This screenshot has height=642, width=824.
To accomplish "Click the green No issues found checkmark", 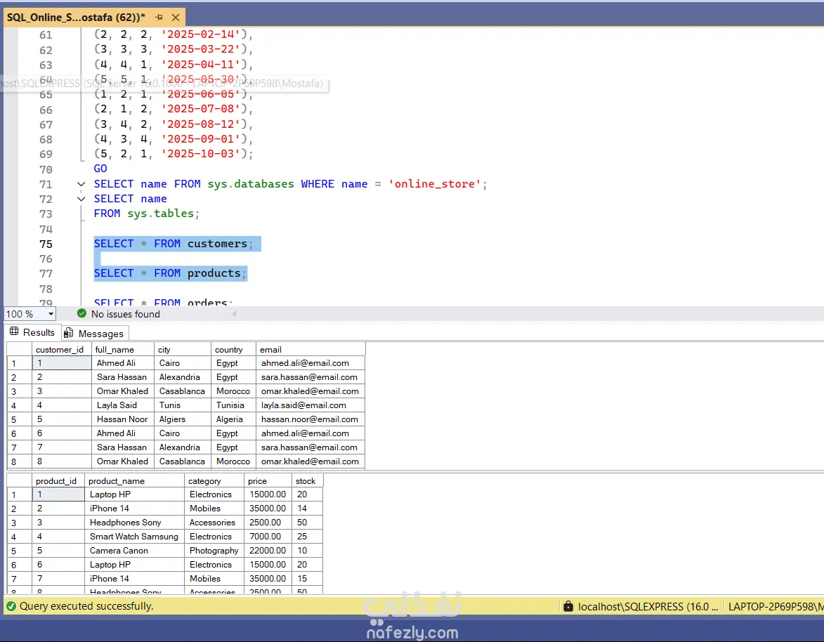I will click(81, 314).
